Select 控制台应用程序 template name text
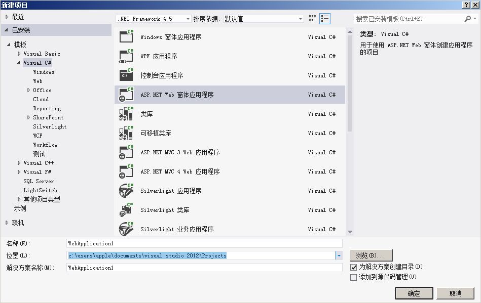Screen dimensions: 481x303 [162, 75]
